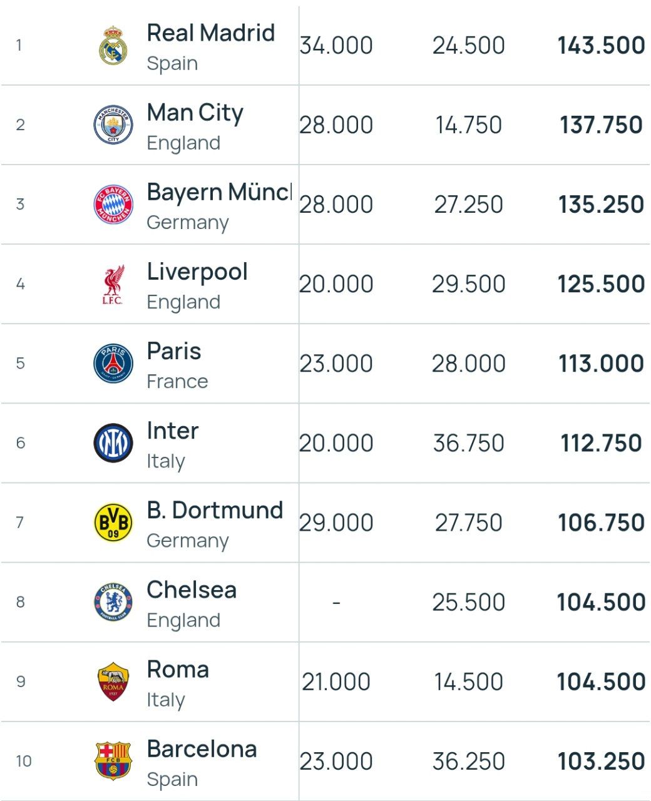Image resolution: width=651 pixels, height=801 pixels.
Task: Click Paris's 23.000 coefficient value
Action: coord(336,364)
